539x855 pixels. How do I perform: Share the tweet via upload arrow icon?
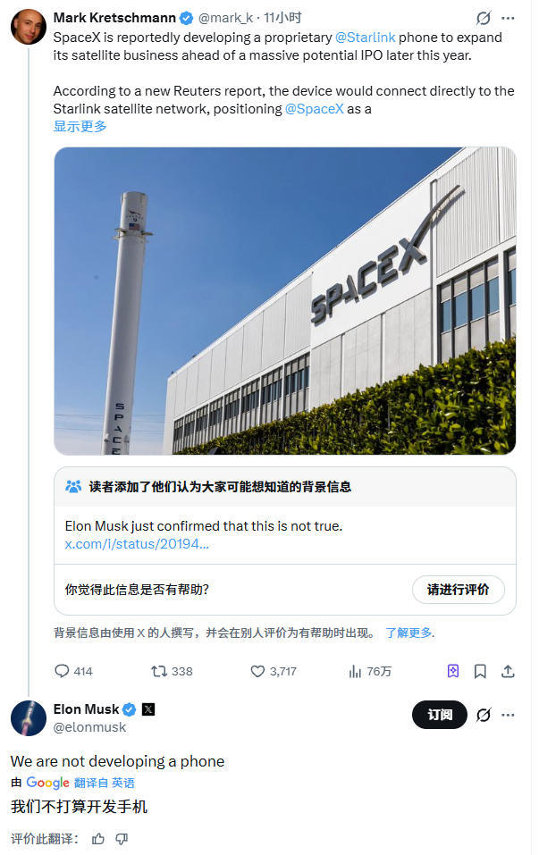click(508, 671)
